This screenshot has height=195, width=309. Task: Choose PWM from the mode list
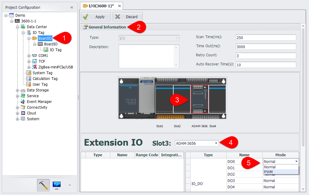click(x=268, y=172)
